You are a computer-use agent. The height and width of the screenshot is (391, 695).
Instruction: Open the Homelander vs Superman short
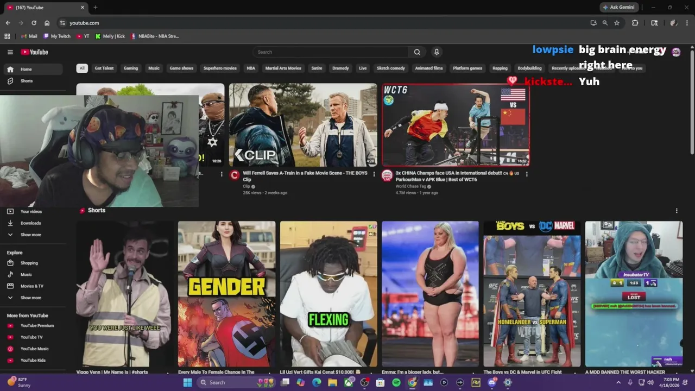(532, 294)
